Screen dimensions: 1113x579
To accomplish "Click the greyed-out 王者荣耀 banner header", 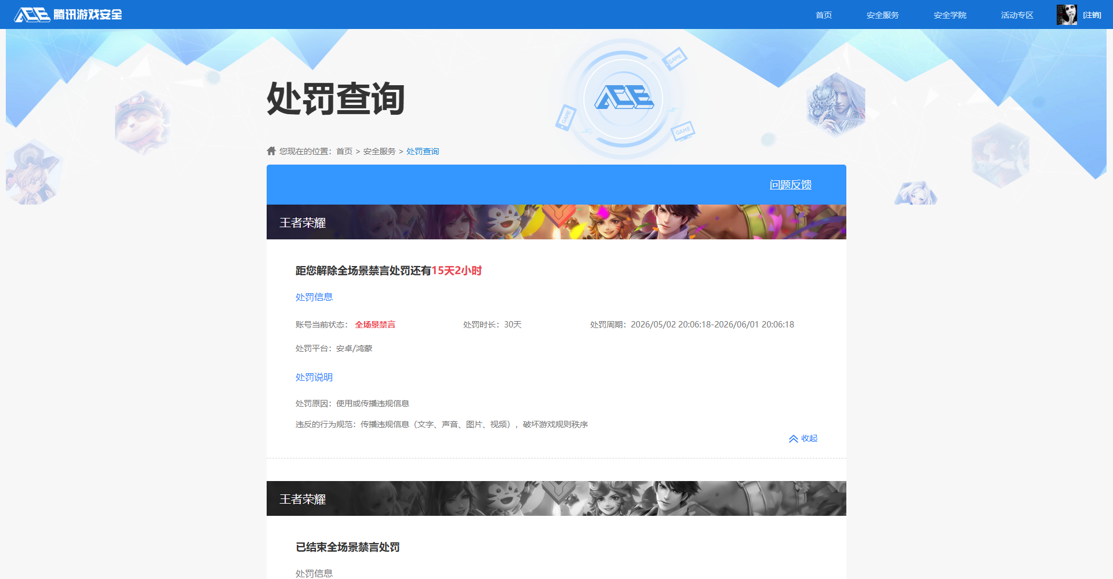I will click(556, 498).
